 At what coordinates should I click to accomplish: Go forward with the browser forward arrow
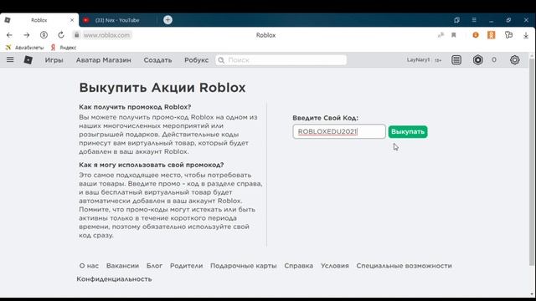point(26,35)
